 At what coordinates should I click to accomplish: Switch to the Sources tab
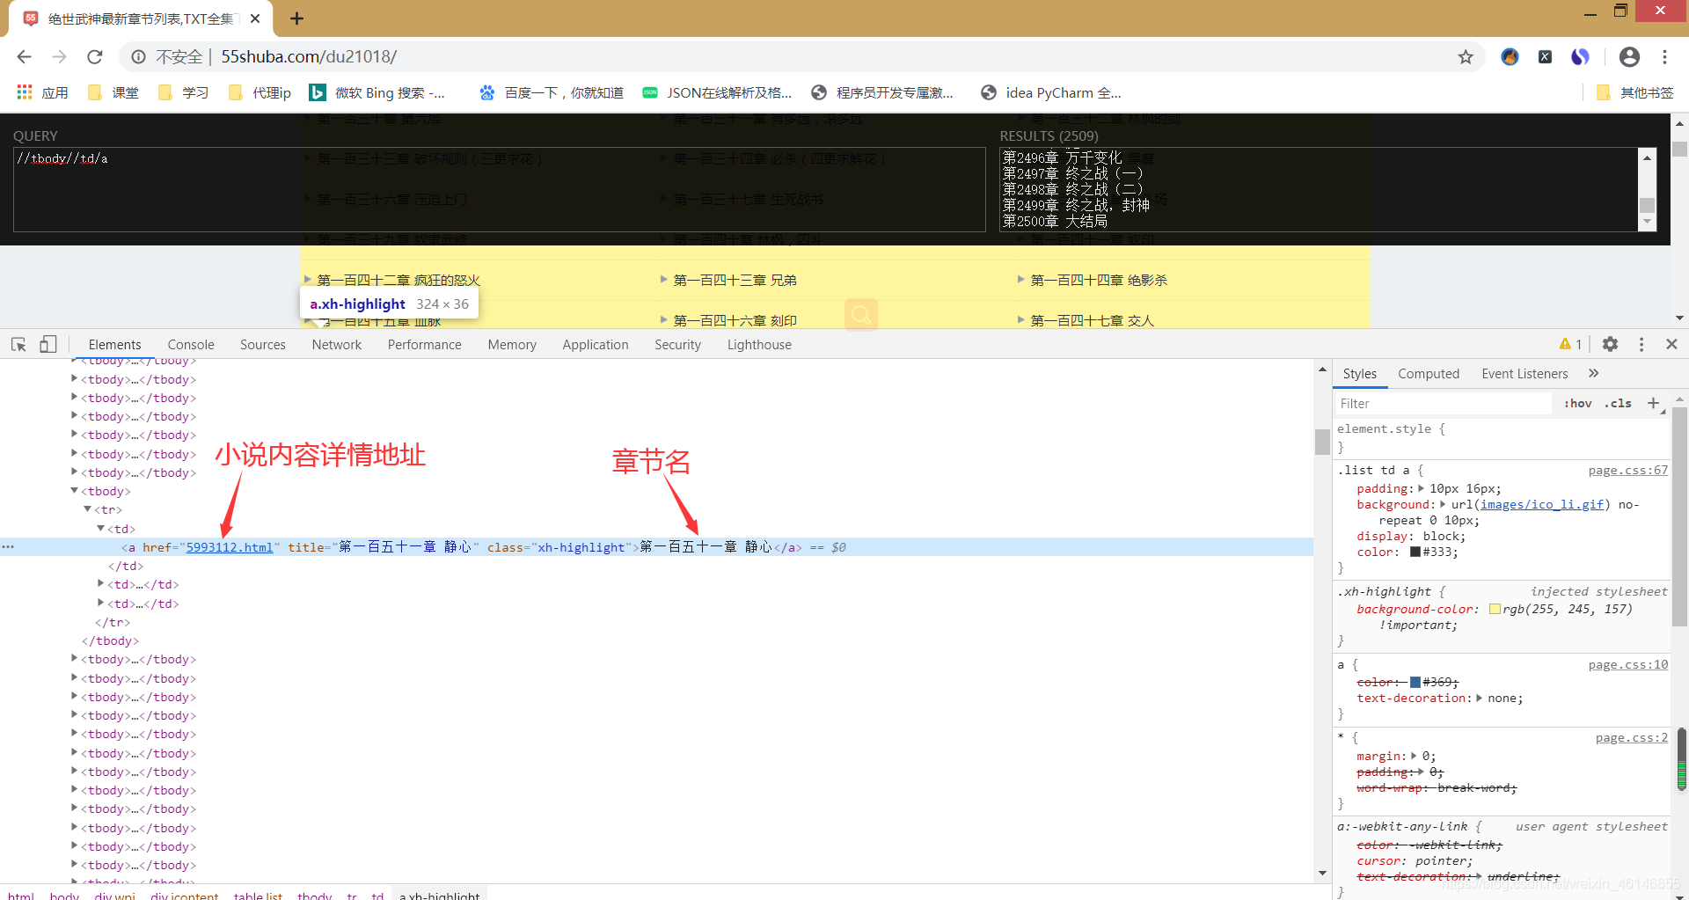point(263,345)
